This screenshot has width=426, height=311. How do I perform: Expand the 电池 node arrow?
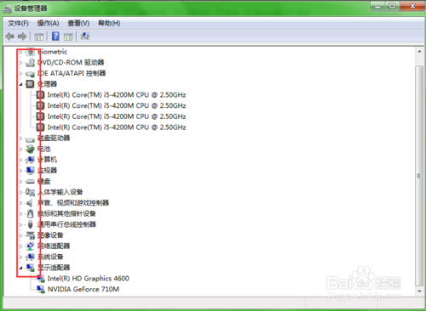point(20,150)
